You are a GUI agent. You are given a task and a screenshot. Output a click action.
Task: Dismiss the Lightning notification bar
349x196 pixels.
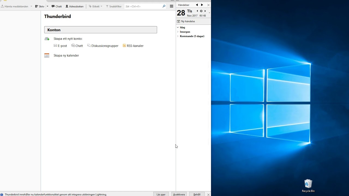click(209, 194)
